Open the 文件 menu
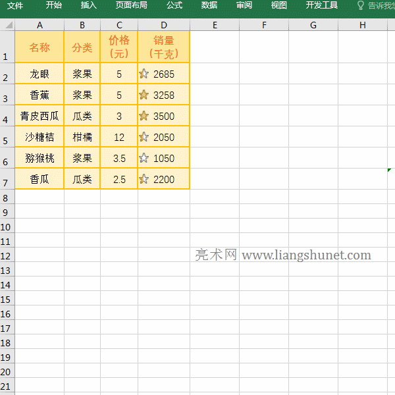Viewport: 395px width, 395px height. point(15,5)
